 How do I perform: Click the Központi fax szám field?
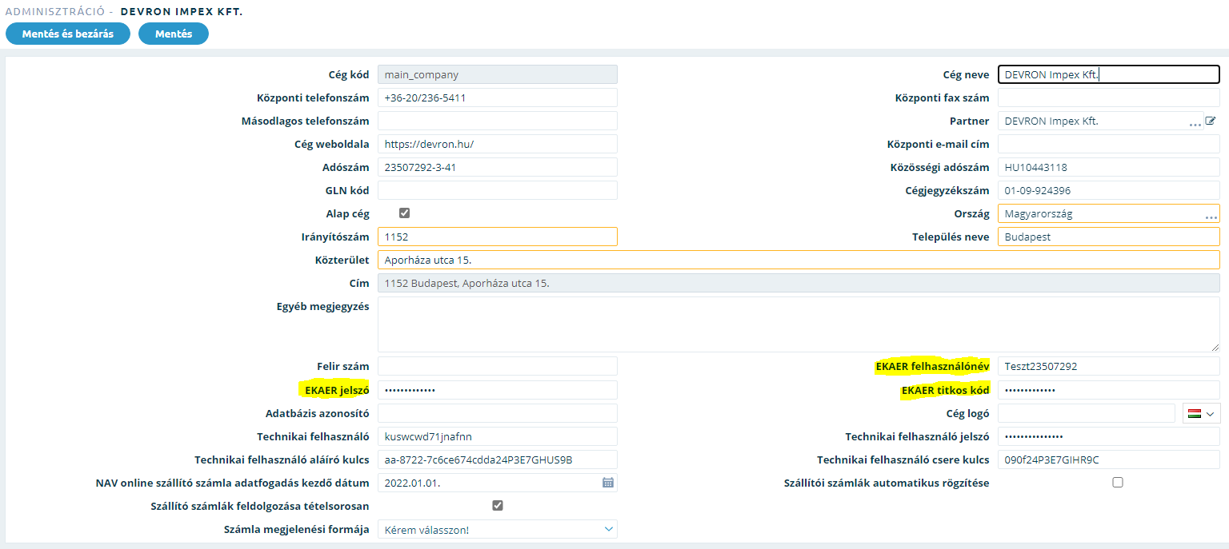(1109, 97)
